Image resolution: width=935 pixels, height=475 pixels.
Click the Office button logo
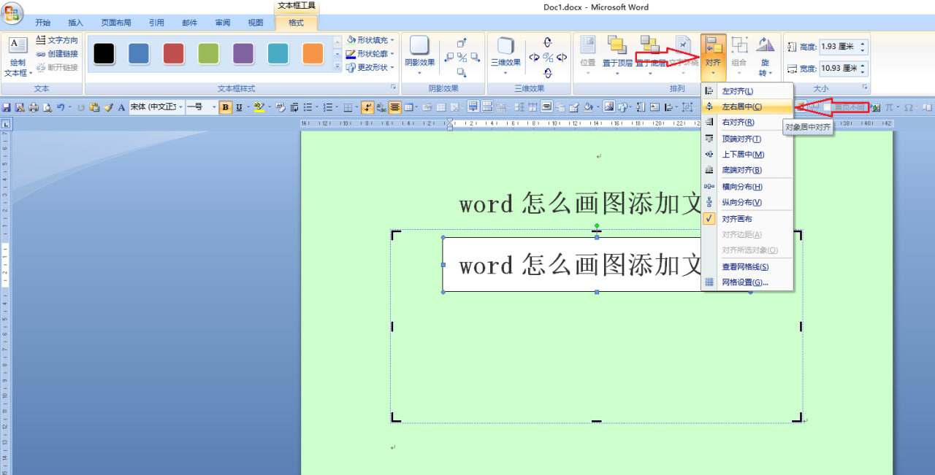(x=12, y=12)
